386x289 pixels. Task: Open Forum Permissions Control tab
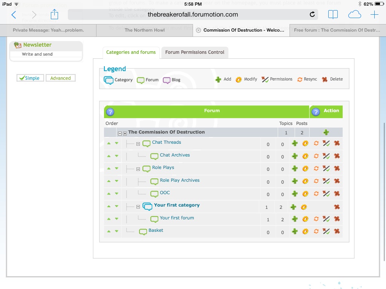pyautogui.click(x=195, y=52)
